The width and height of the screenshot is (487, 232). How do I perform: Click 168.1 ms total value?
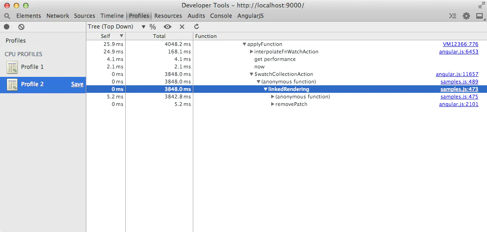[180, 52]
